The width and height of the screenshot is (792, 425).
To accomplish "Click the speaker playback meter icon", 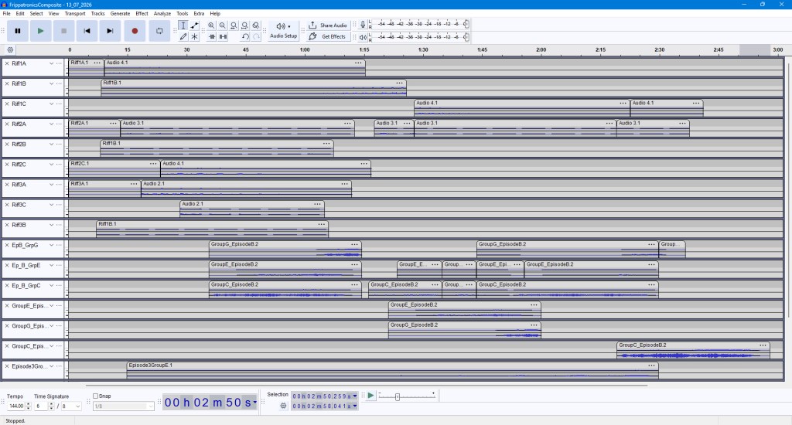I will click(363, 37).
